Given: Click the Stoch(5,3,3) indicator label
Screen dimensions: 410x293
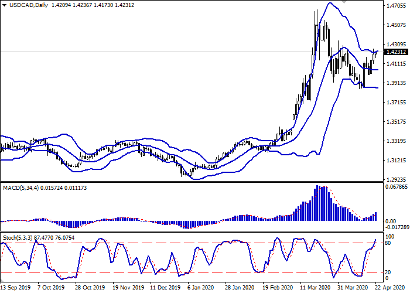Looking at the screenshot, I should pyautogui.click(x=16, y=237).
